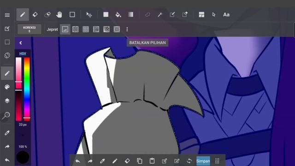Select the selection eraser tool
This screenshot has height=166, width=295.
coord(185,14)
